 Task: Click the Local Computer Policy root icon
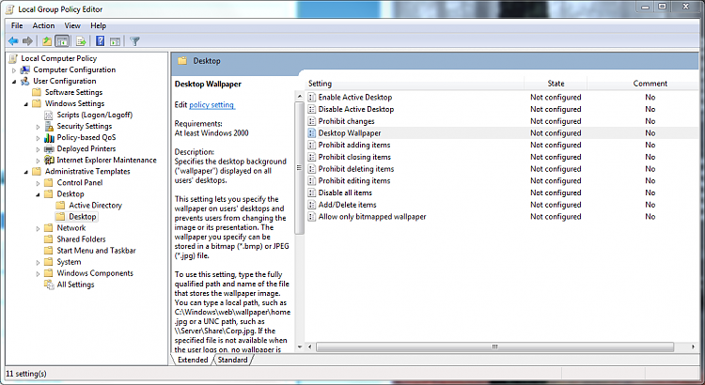[x=13, y=58]
